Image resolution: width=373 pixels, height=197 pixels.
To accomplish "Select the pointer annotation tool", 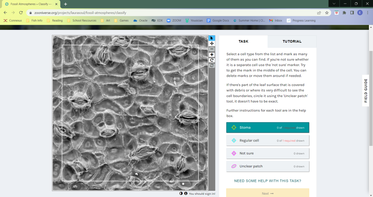I will pyautogui.click(x=212, y=38).
